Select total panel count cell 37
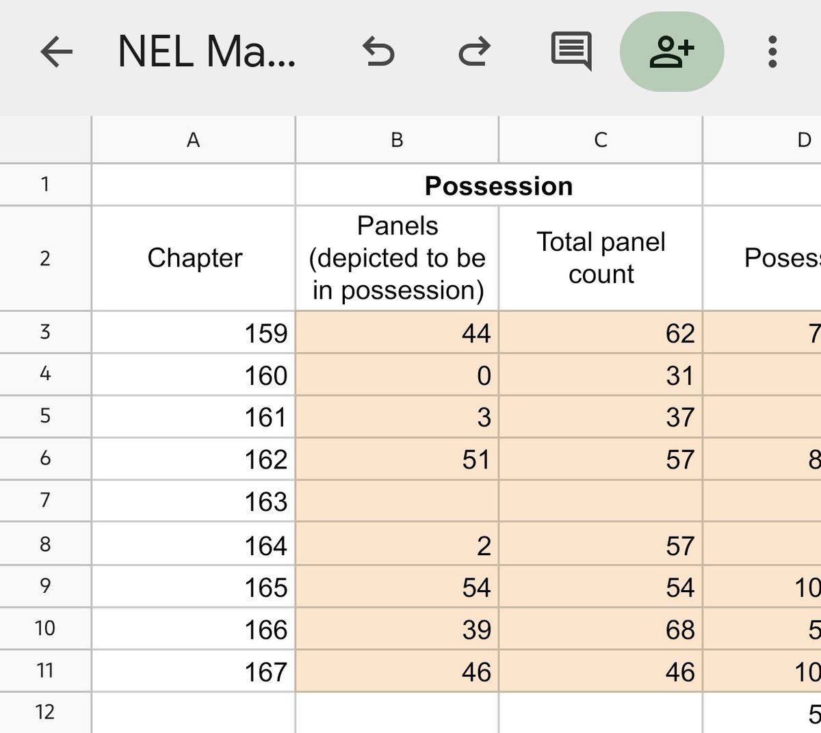The width and height of the screenshot is (821, 733). (x=601, y=416)
